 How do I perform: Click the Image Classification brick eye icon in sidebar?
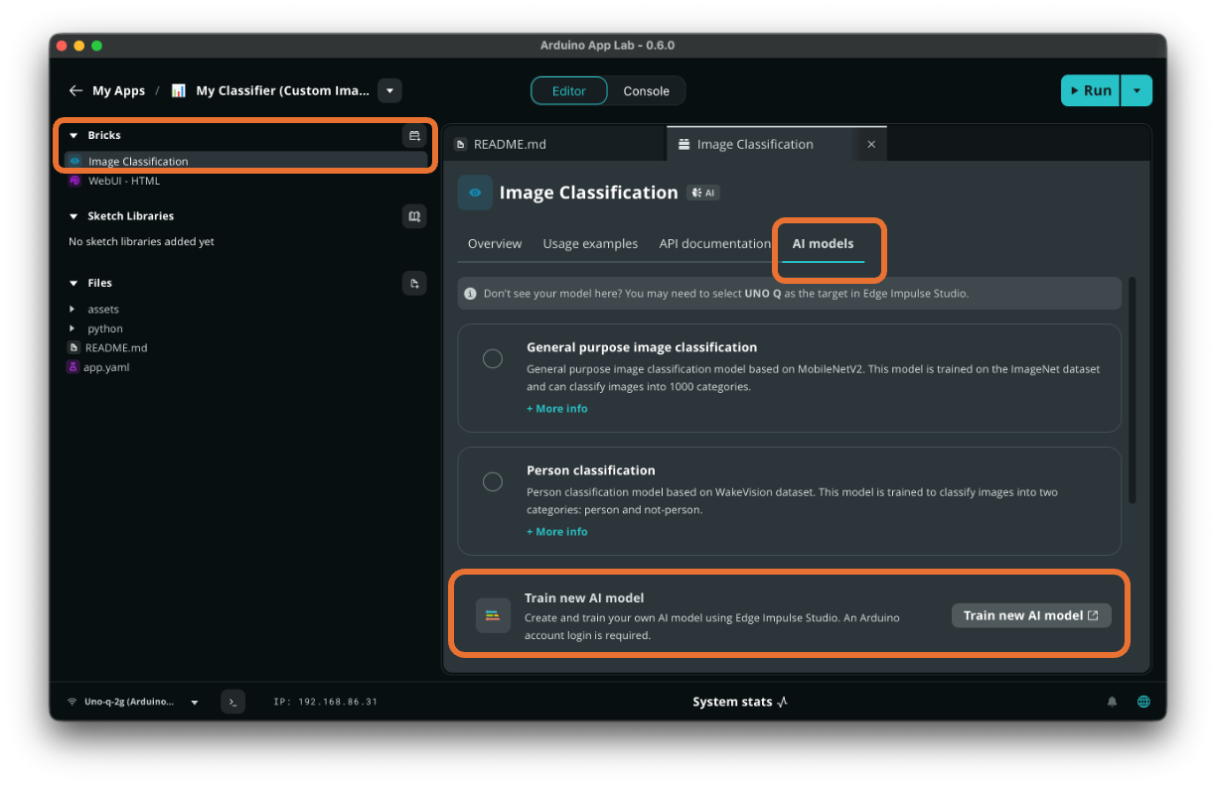(75, 161)
